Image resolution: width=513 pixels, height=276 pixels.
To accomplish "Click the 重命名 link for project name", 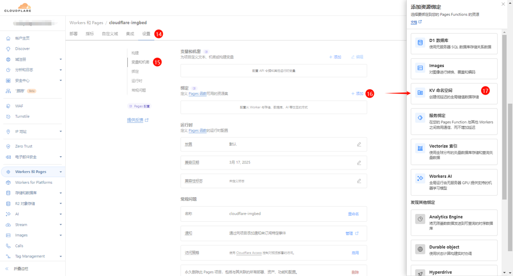I will 353,214.
